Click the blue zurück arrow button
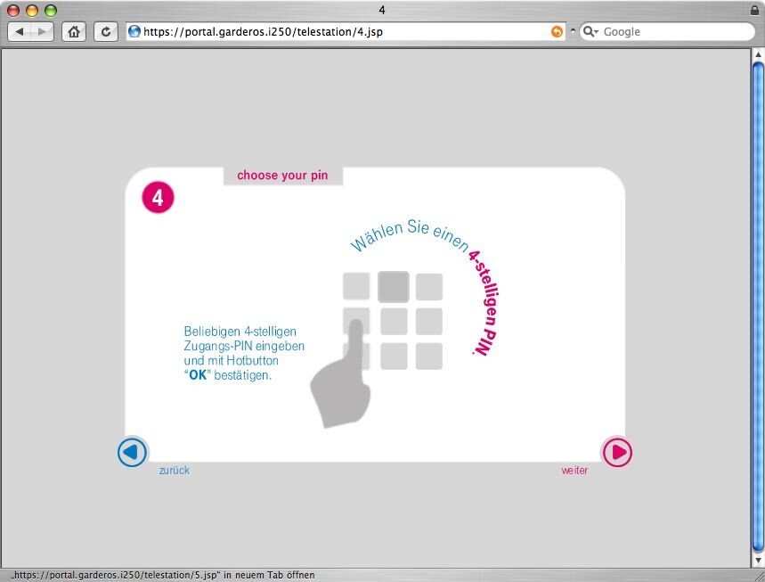765x582 pixels. point(132,452)
